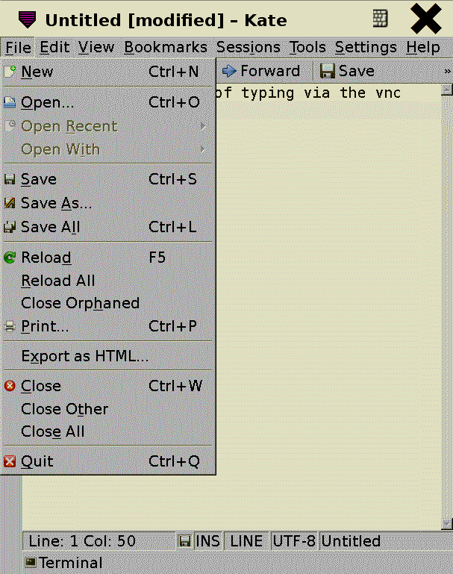The height and width of the screenshot is (574, 453).
Task: Choose Export as HTML from File menu
Action: pos(84,357)
